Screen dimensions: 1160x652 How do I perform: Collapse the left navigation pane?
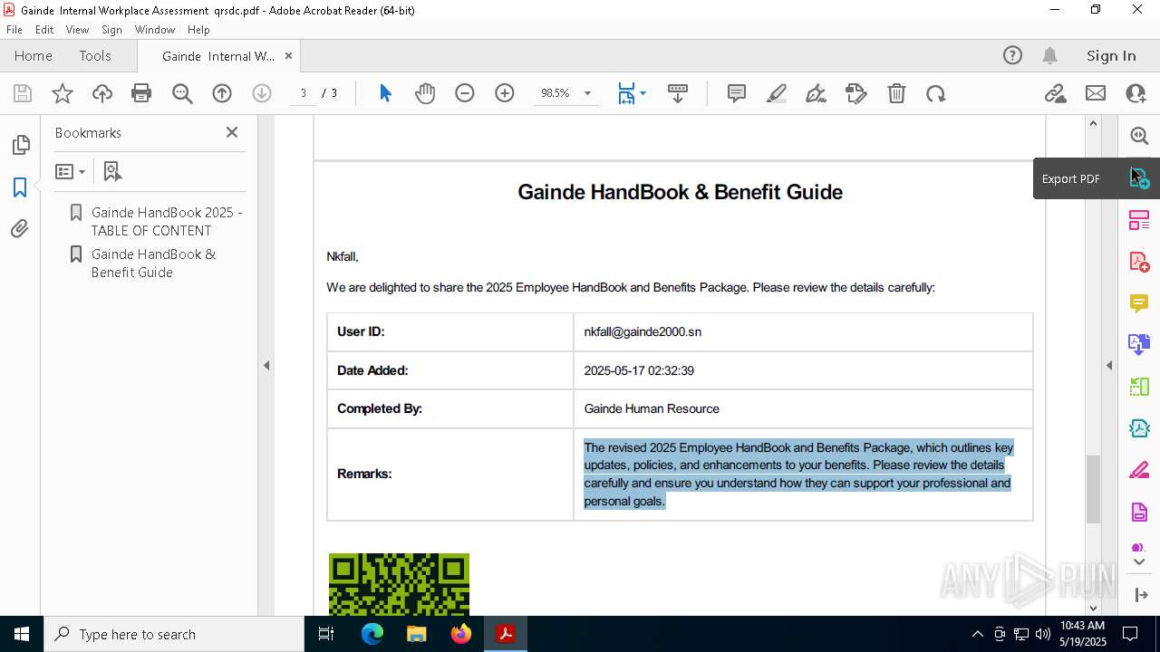point(266,365)
